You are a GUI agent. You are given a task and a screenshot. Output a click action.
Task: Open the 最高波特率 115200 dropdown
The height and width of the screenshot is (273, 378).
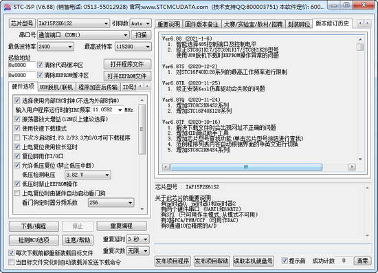tap(133, 47)
